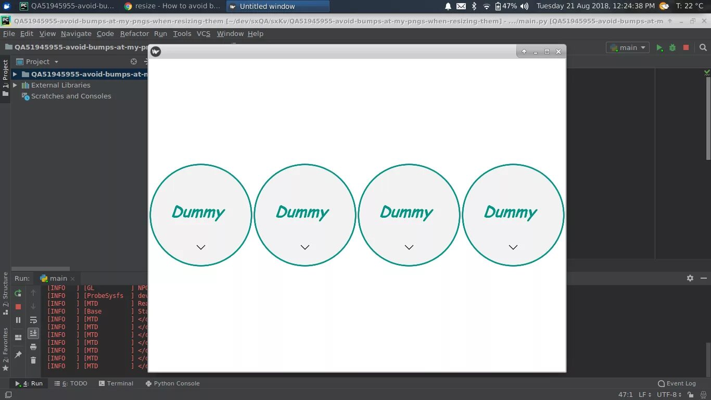This screenshot has height=400, width=711.
Task: Open the Terminal tool tab
Action: (x=116, y=383)
